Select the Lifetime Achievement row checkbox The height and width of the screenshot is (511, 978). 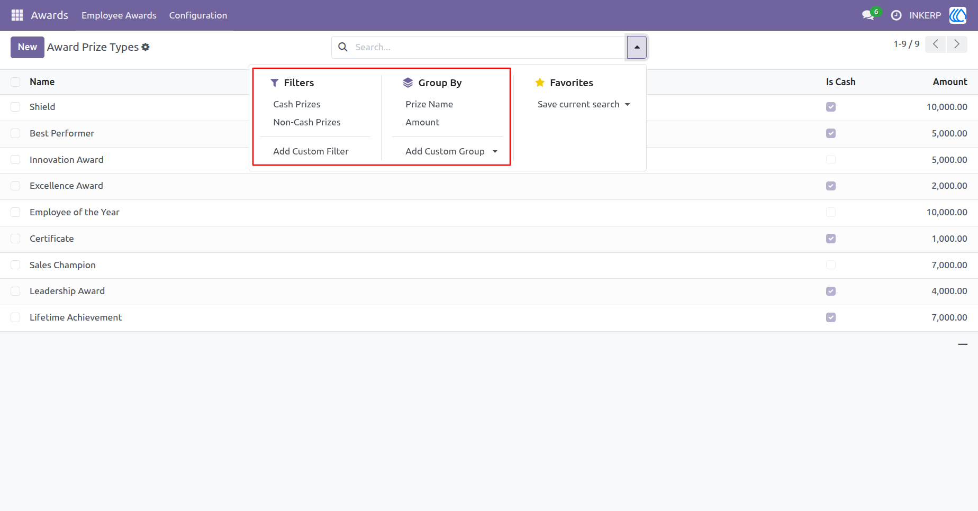coord(15,317)
